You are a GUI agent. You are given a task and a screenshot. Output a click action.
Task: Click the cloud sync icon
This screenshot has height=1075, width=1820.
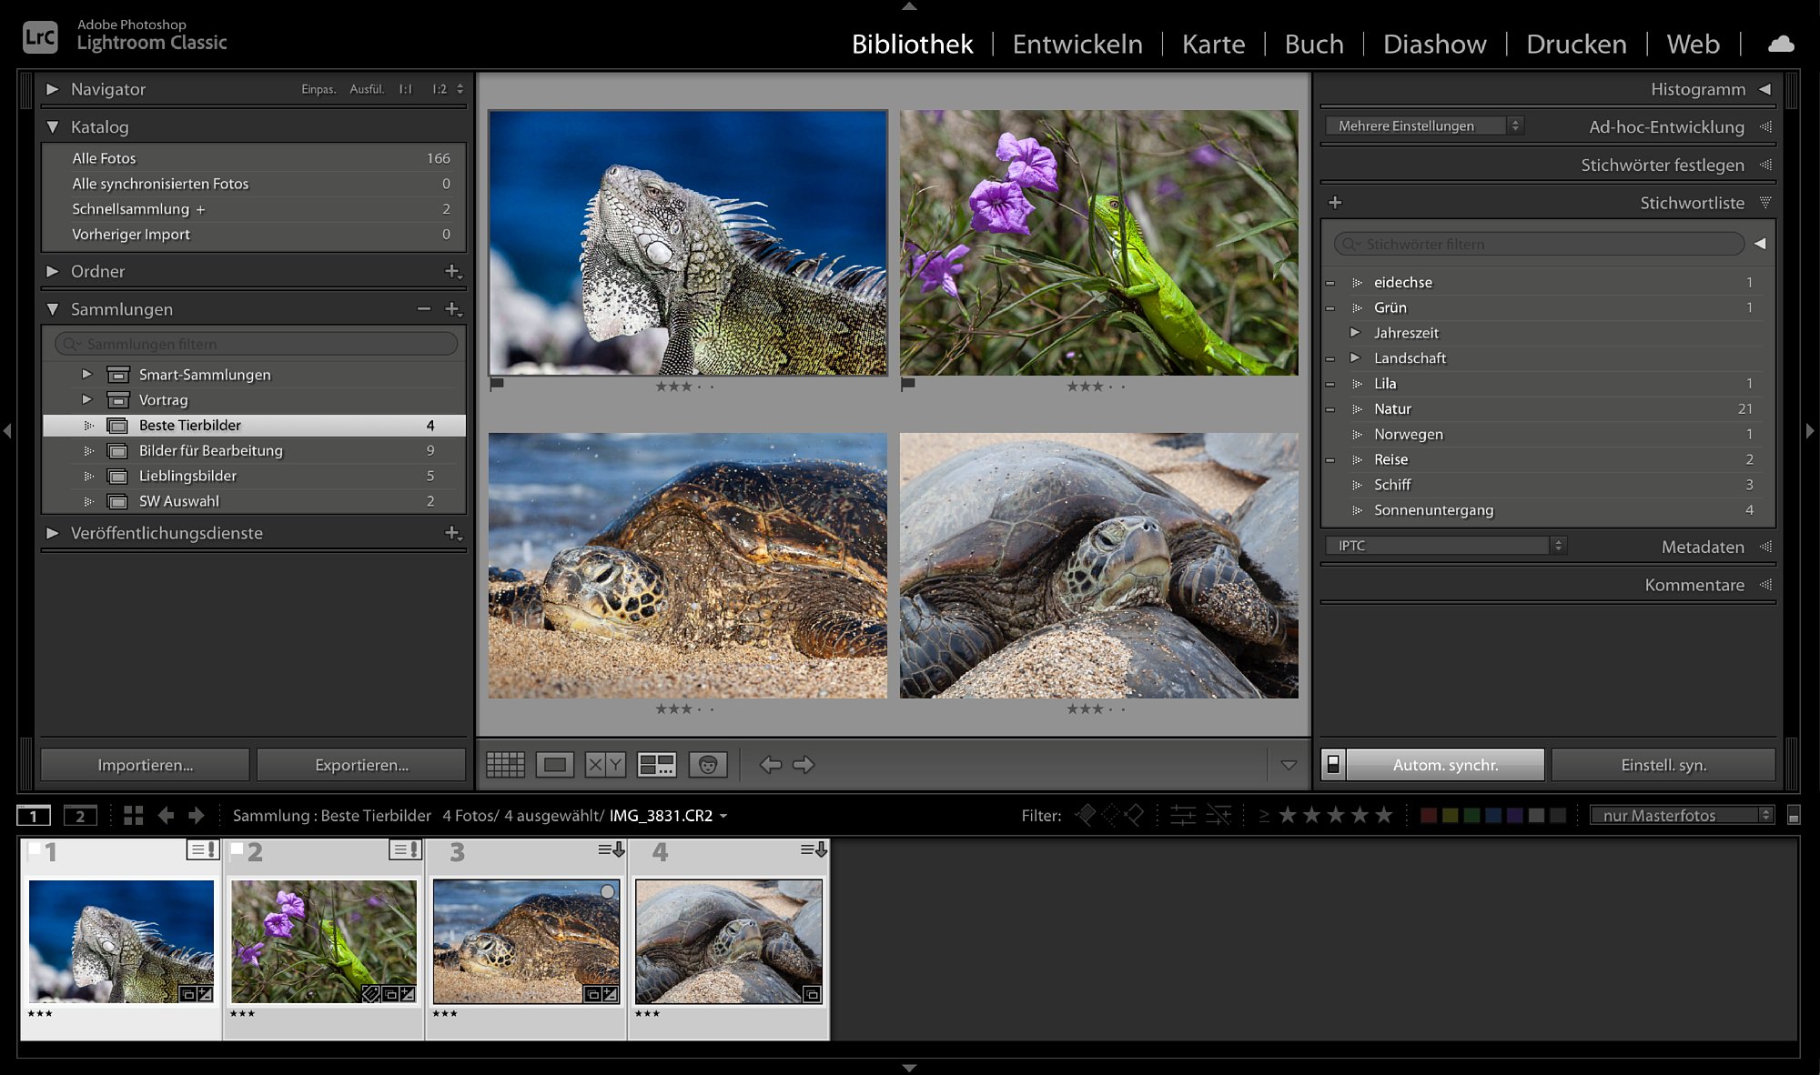(x=1780, y=44)
